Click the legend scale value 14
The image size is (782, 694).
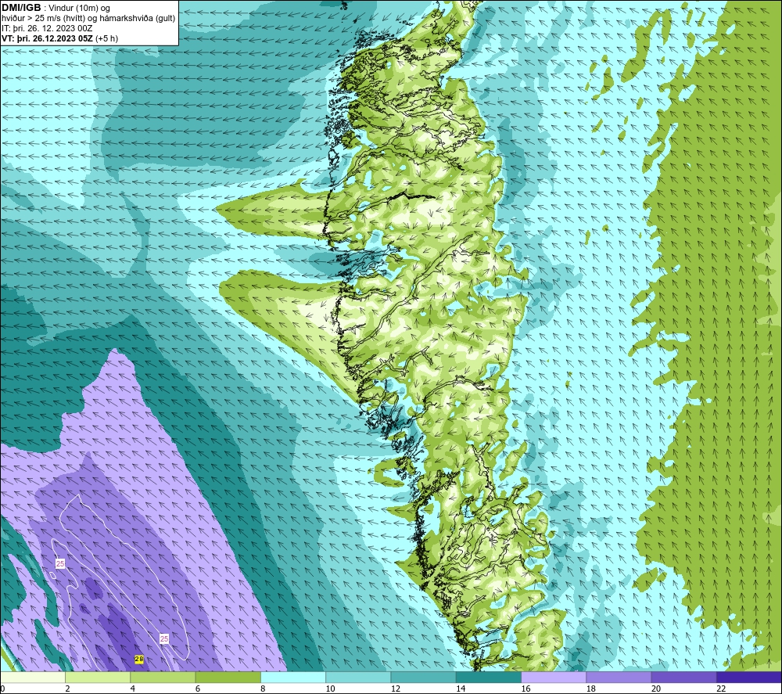coord(461,689)
